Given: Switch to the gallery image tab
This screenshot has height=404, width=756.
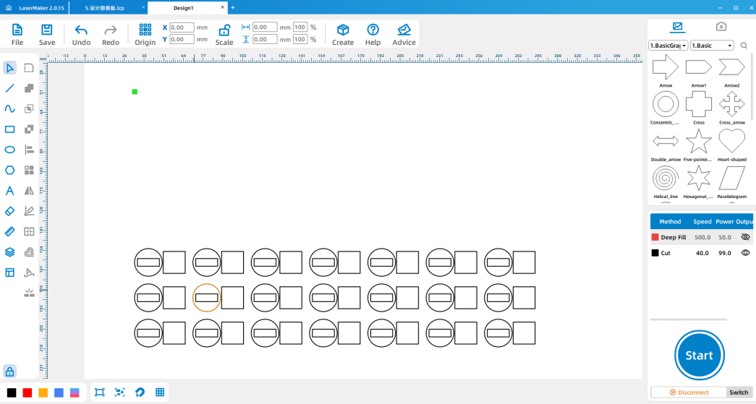Looking at the screenshot, I should 677,27.
